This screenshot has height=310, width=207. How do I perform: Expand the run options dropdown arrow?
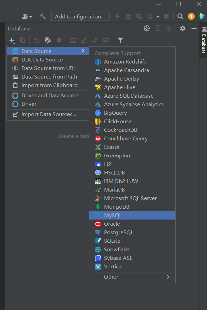pos(158,17)
